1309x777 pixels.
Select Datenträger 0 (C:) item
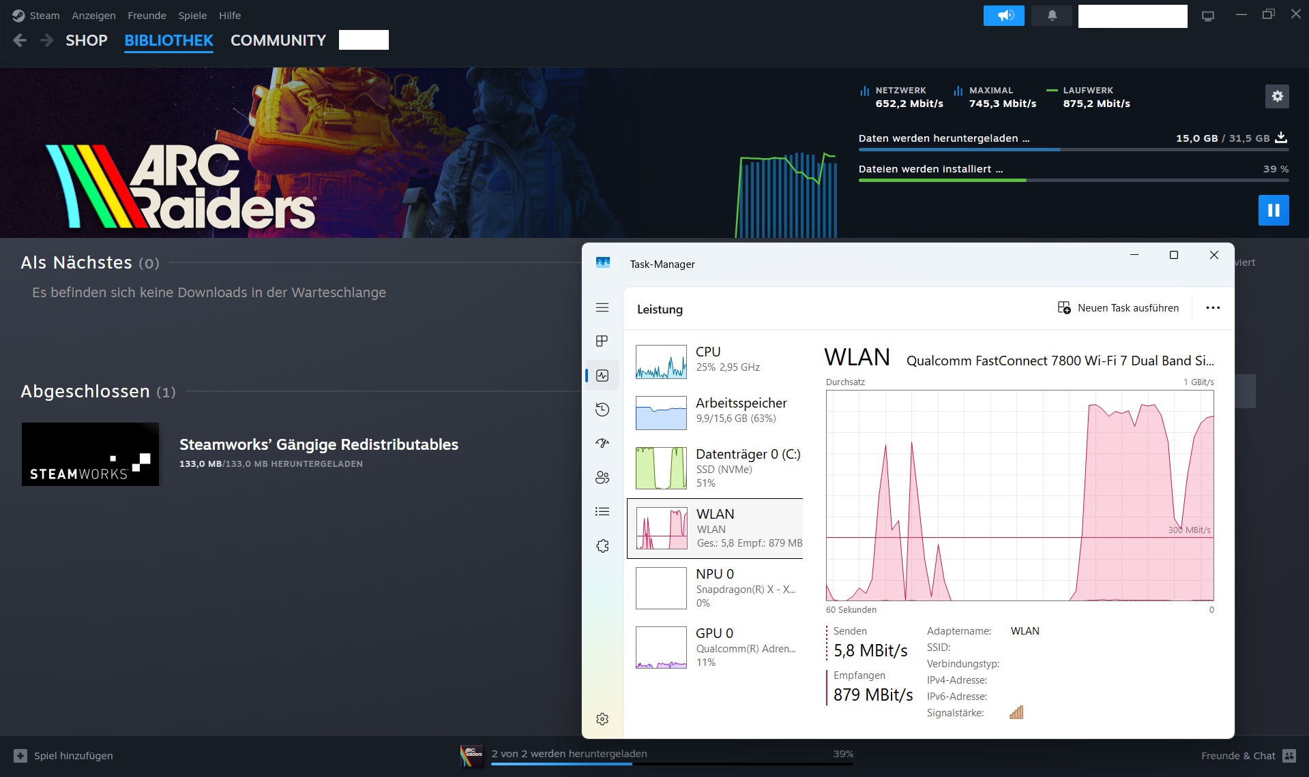point(715,468)
